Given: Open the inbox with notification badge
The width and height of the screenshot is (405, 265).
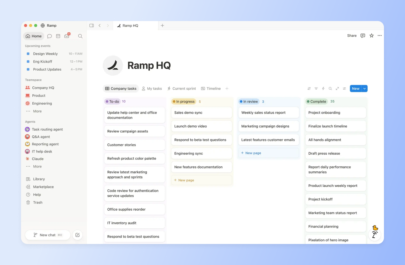Looking at the screenshot, I should (67, 36).
